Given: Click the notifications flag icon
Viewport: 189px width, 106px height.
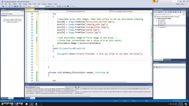Looking at the screenshot, I should tap(154, 1).
